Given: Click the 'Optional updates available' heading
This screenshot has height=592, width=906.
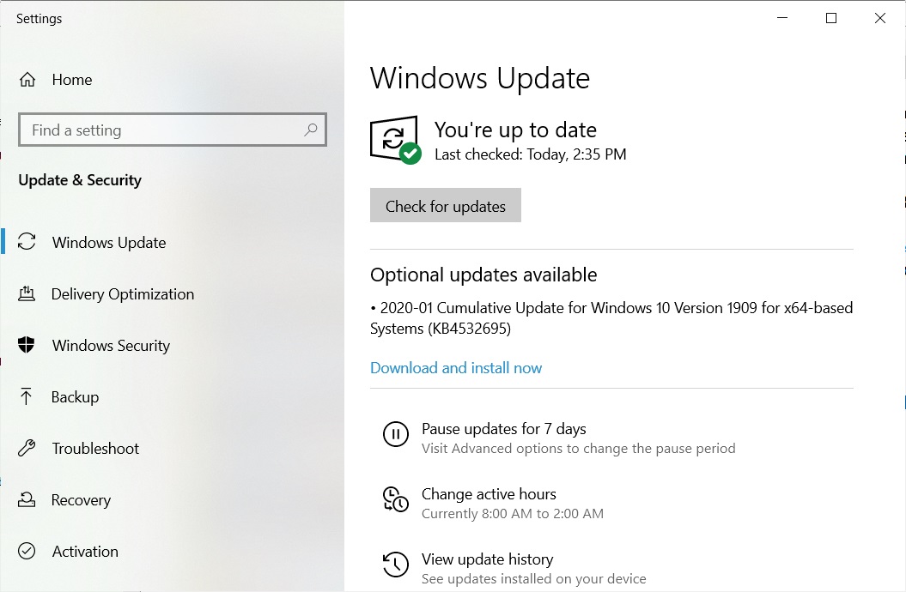Looking at the screenshot, I should click(483, 275).
